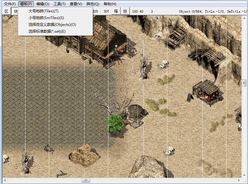Open the 编辑(O) menu
This screenshot has width=248, height=184.
pos(42,4)
